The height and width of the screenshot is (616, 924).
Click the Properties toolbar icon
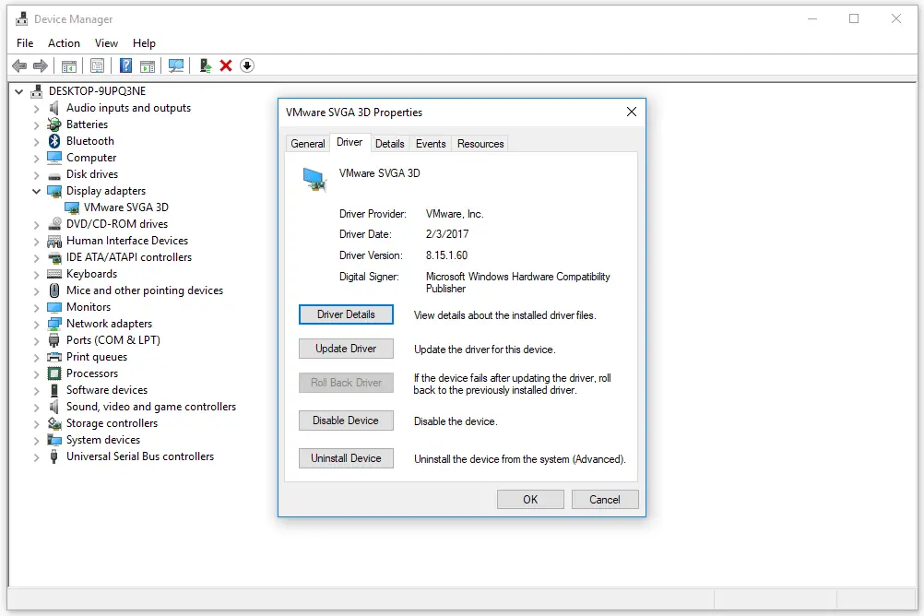click(98, 65)
